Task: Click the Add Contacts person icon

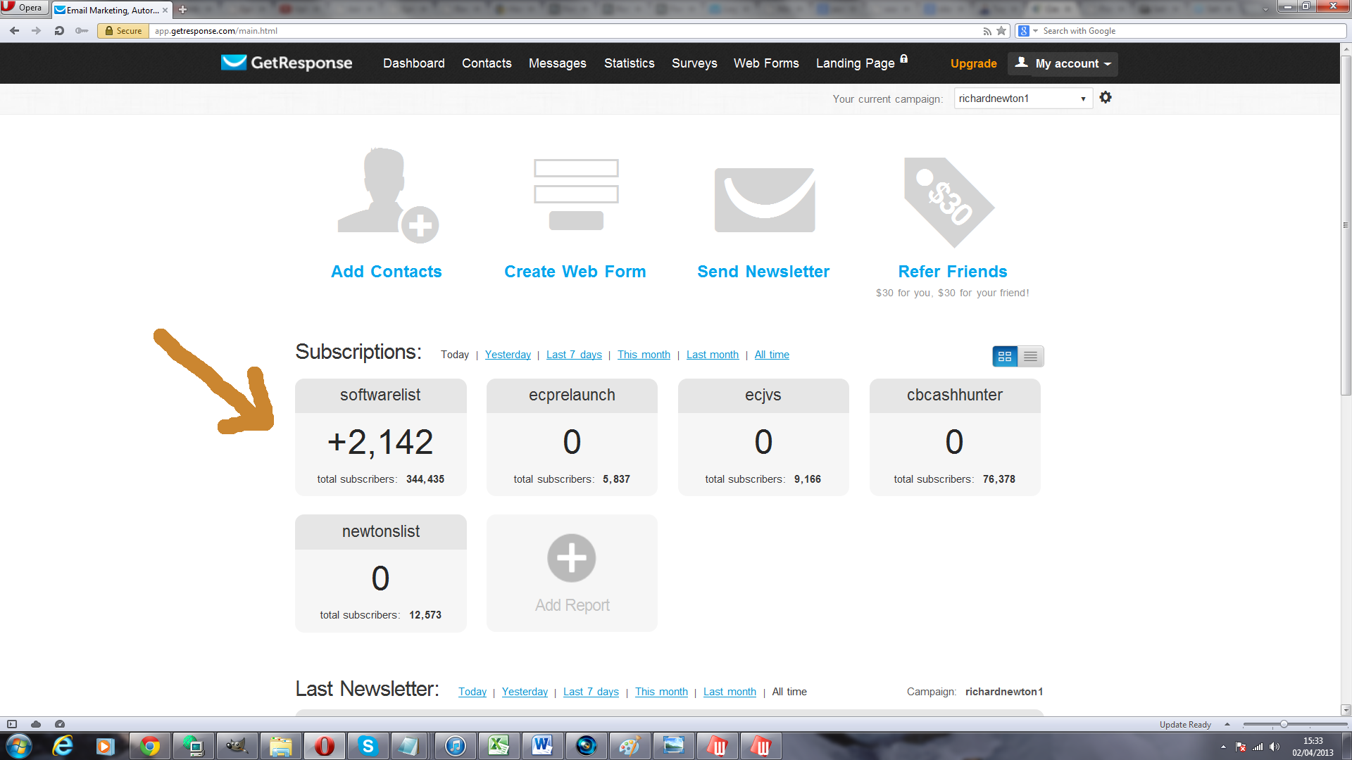Action: [x=387, y=196]
